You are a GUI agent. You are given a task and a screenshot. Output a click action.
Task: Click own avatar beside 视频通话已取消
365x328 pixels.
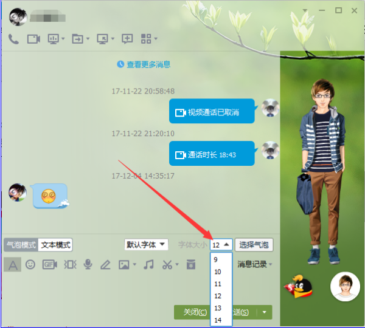click(x=270, y=108)
